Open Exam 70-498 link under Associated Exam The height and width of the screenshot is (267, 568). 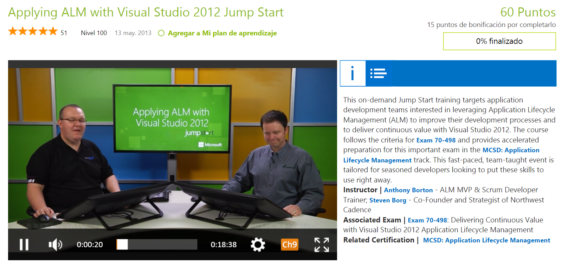pos(427,220)
